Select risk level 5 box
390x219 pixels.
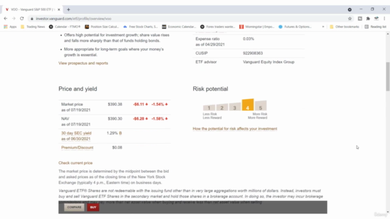coord(261,105)
